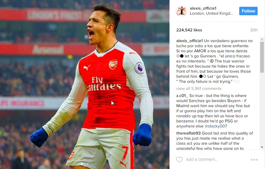
Task: Select the third carousel dot indicator
Action: 88,164
